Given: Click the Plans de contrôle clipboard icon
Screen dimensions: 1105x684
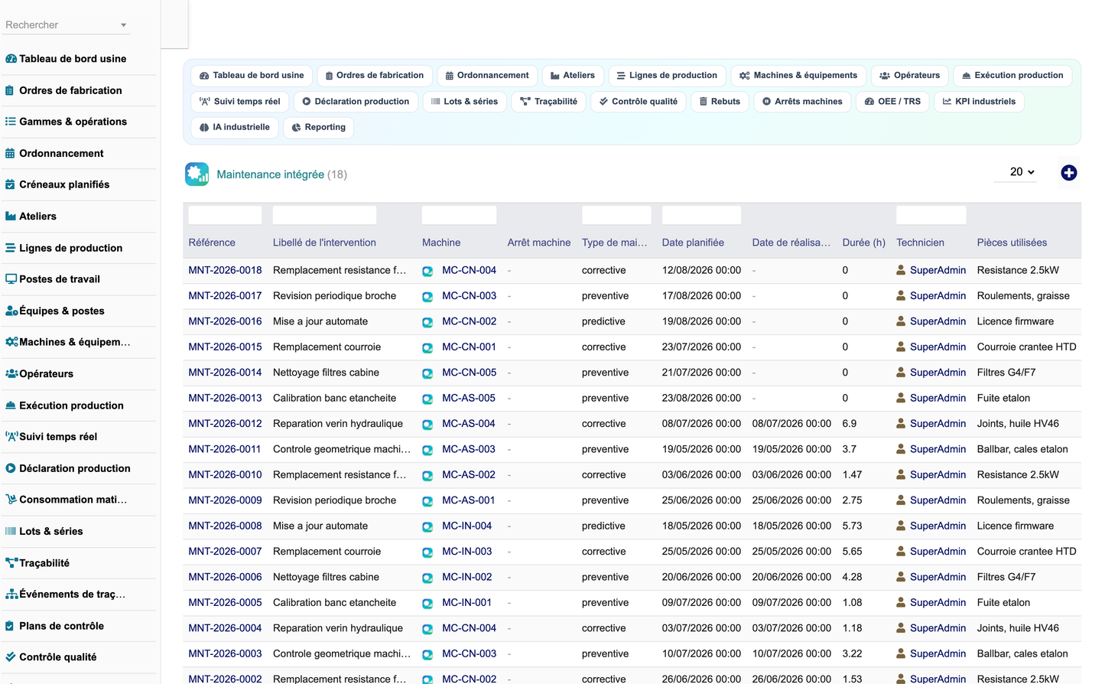Looking at the screenshot, I should 10,626.
